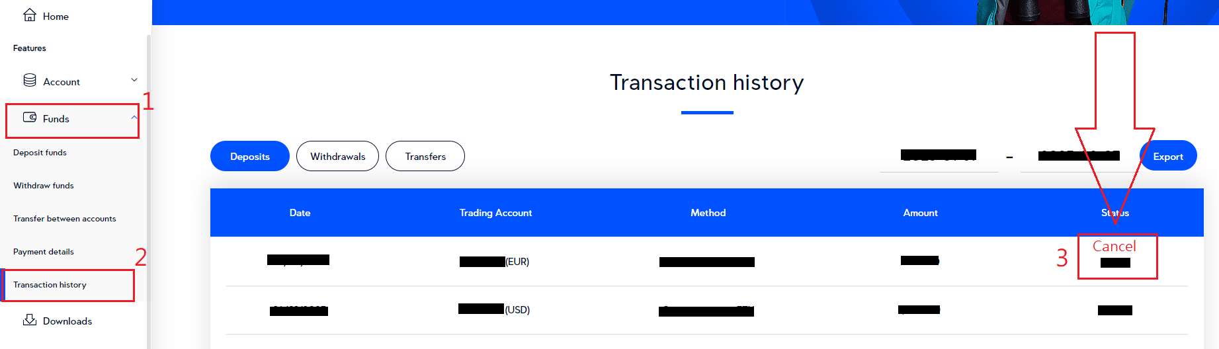The width and height of the screenshot is (1219, 349).
Task: Click the Funds wallet icon
Action: point(30,118)
